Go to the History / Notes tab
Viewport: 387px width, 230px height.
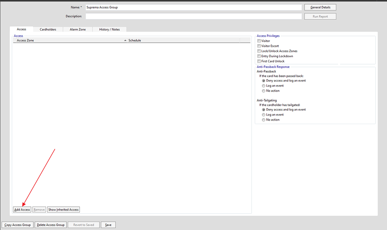coord(110,29)
